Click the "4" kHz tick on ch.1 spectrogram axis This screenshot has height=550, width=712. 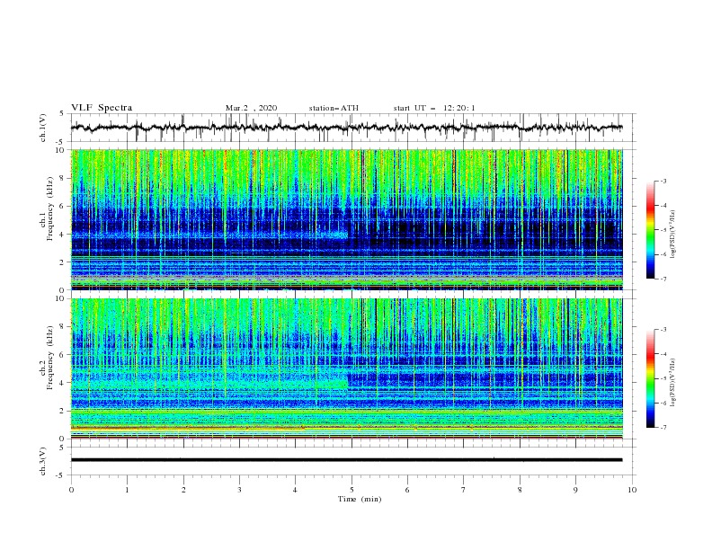coord(63,235)
